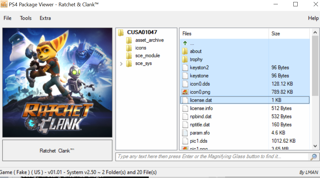Click the nptitle.dat file icon
Screen dimensions: 320x178
pos(185,124)
